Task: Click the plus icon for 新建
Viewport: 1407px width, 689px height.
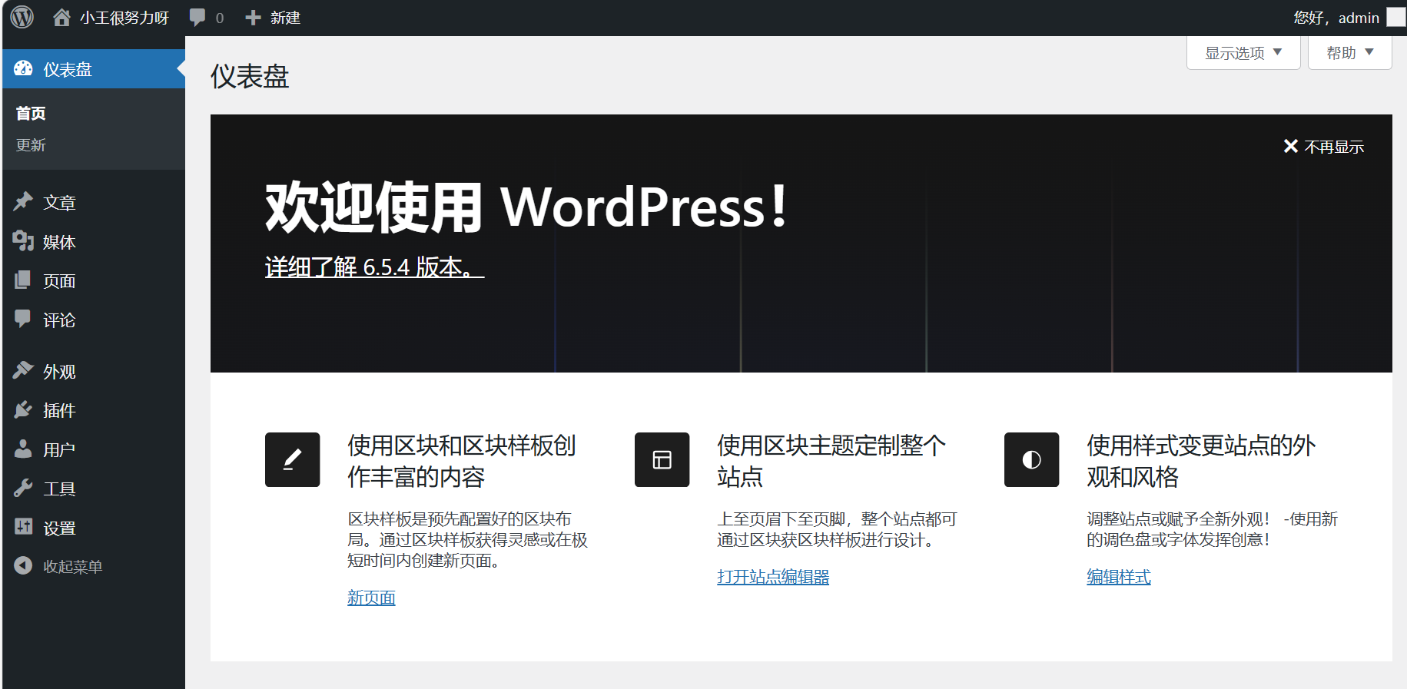Action: click(x=253, y=18)
